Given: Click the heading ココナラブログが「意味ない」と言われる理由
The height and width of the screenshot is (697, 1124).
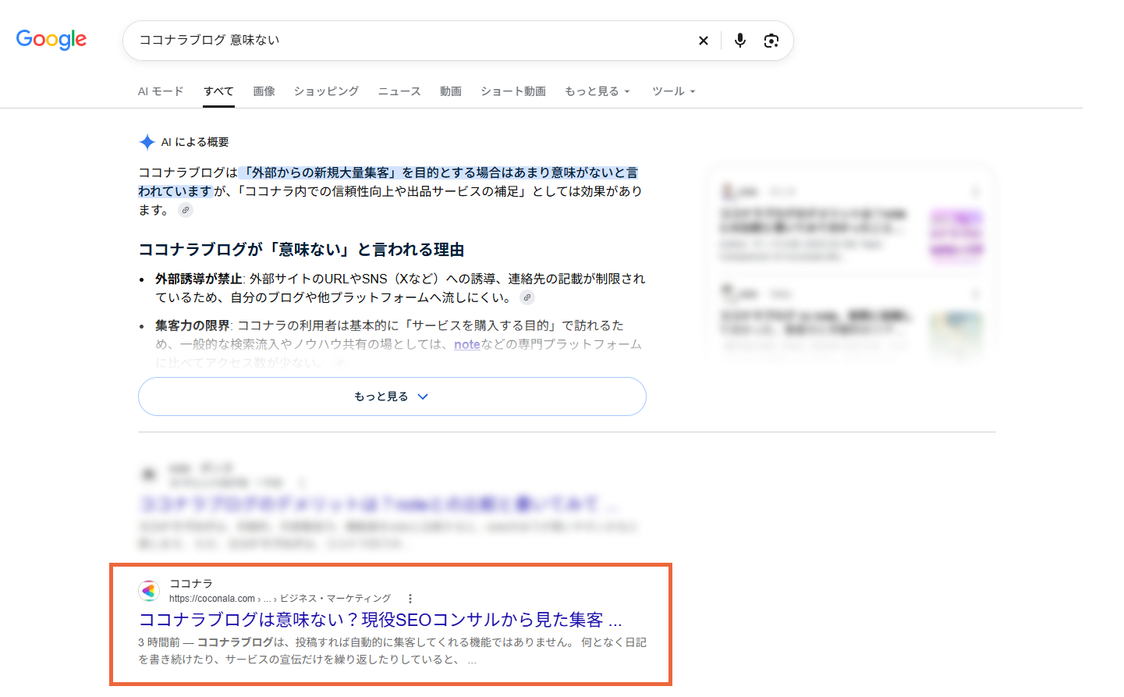Looking at the screenshot, I should (x=301, y=250).
